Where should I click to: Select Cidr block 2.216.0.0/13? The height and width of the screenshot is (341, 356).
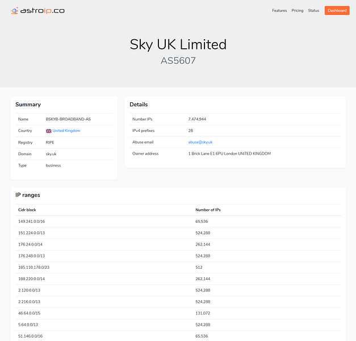[29, 302]
